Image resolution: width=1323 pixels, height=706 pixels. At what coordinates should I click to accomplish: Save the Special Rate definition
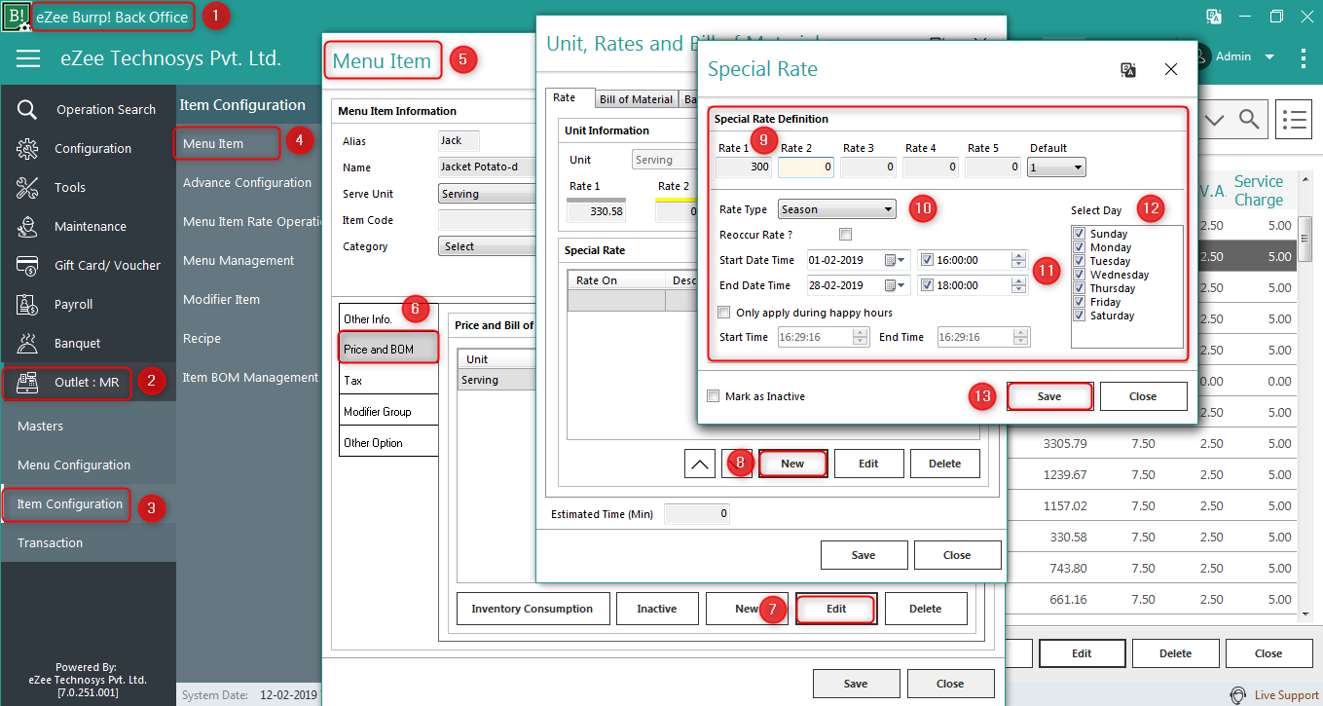pos(1049,396)
